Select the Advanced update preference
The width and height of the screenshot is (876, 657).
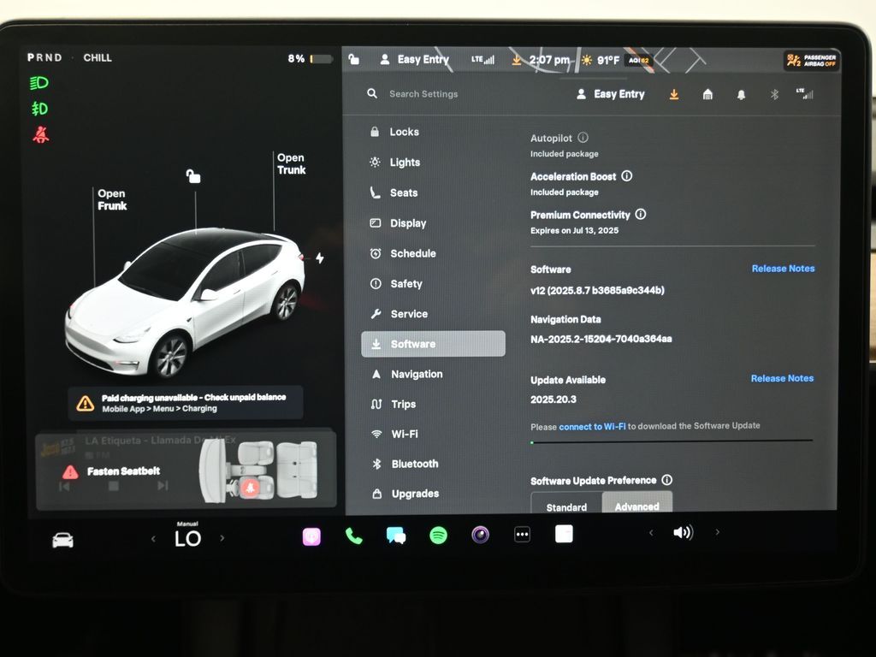[636, 506]
